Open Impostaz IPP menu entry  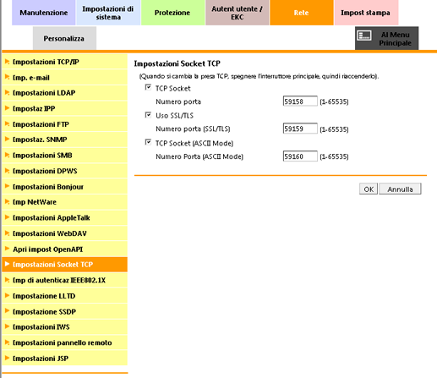point(64,108)
